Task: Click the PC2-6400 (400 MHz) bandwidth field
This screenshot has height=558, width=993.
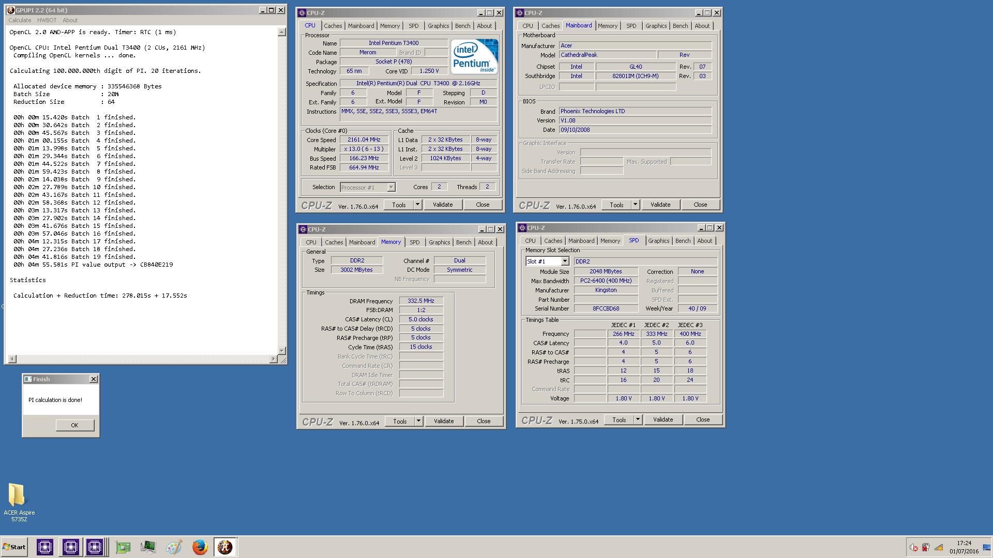Action: 606,281
